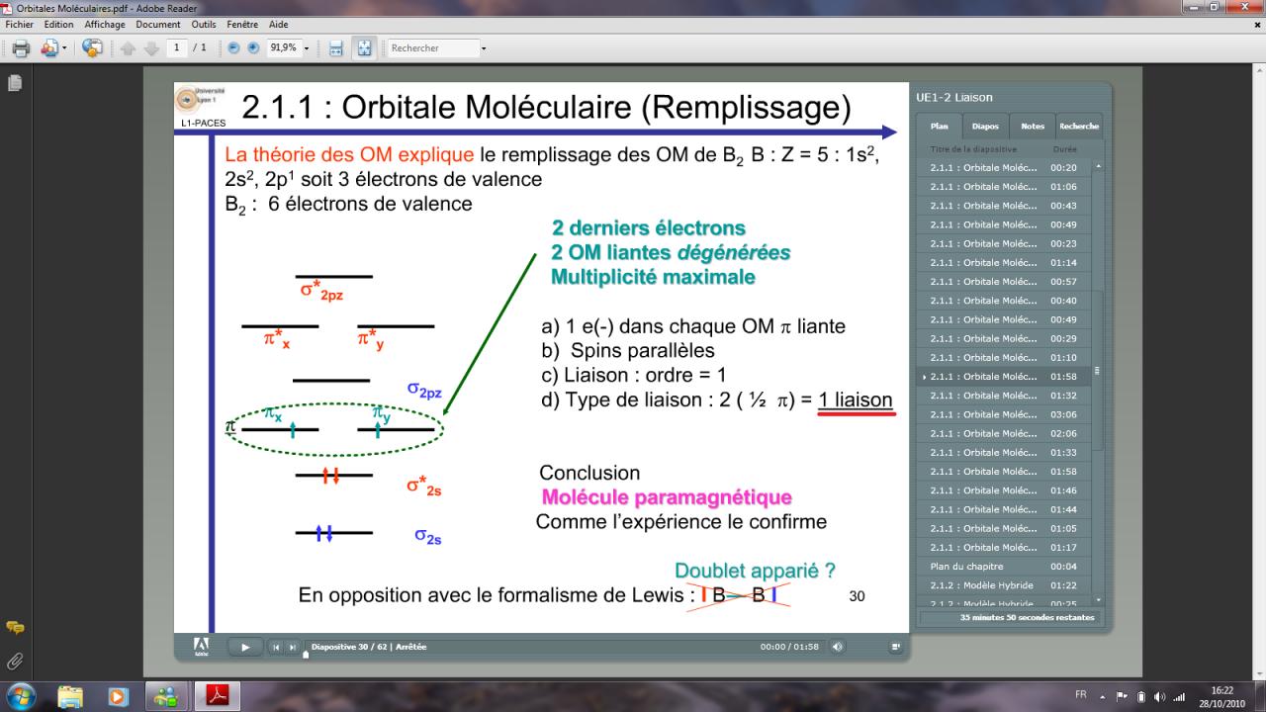Select outline slide with duration 00:43
1266x712 pixels.
tap(1005, 205)
